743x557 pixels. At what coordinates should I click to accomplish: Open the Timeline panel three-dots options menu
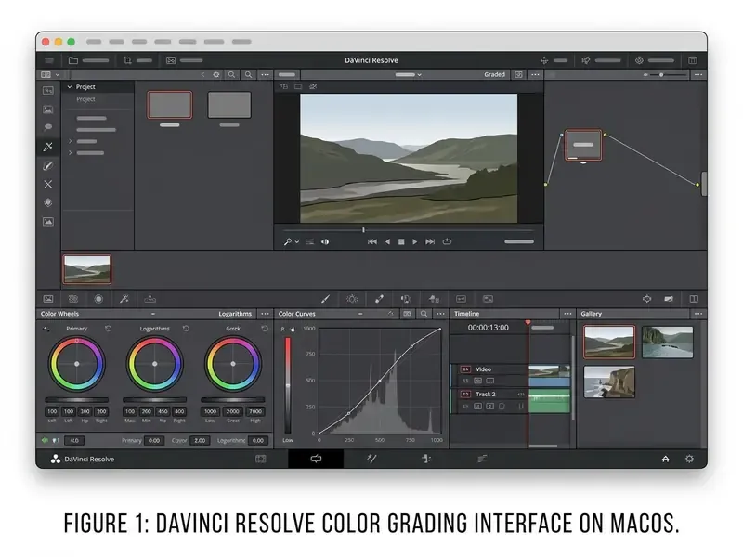(x=567, y=314)
